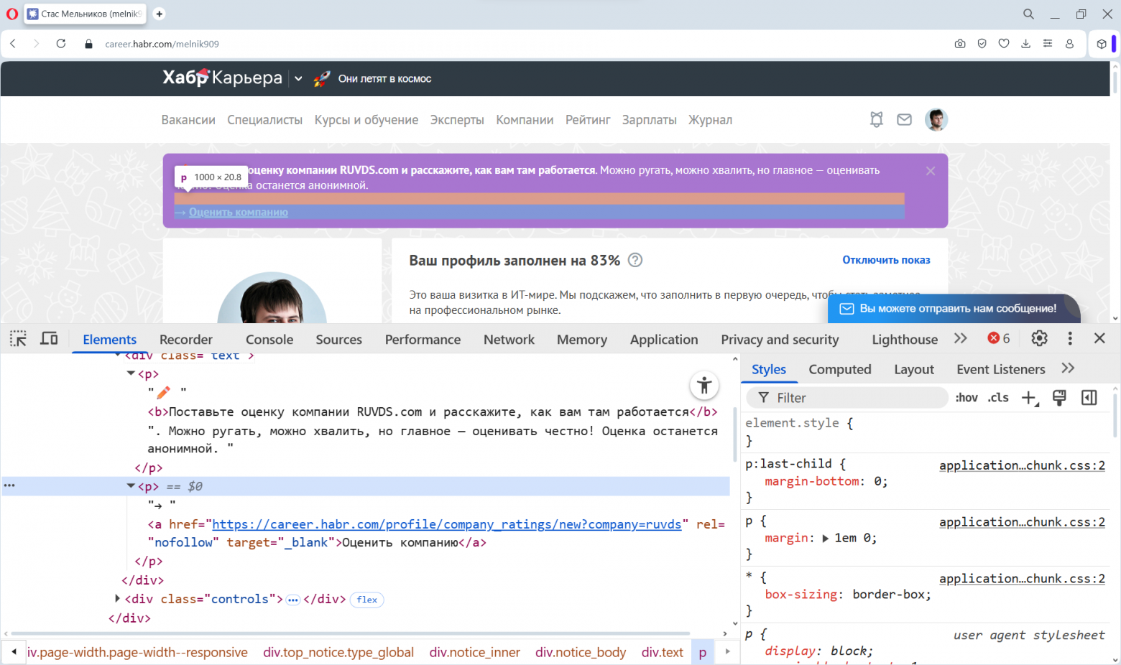Click the lock icon in address bar
Screen dimensions: 1121x665
pyautogui.click(x=89, y=44)
